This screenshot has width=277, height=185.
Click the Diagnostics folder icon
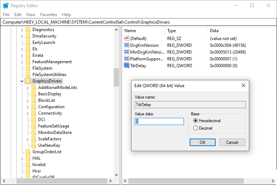(28, 30)
